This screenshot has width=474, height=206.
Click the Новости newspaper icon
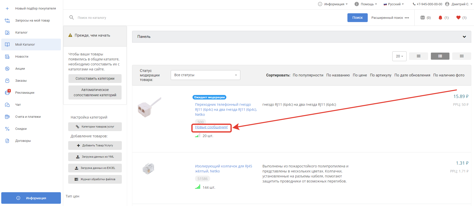[7, 57]
